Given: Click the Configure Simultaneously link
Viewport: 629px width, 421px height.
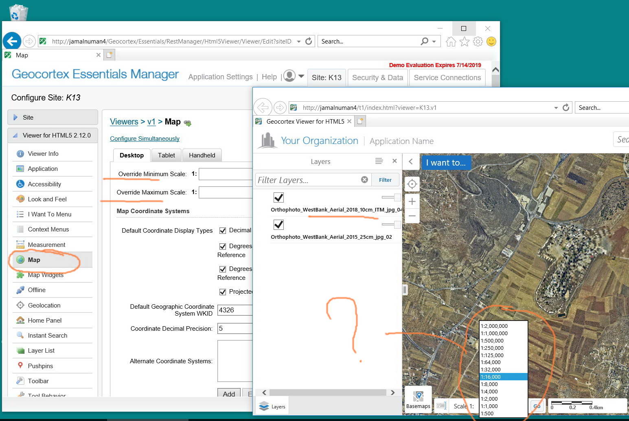Looking at the screenshot, I should click(145, 139).
